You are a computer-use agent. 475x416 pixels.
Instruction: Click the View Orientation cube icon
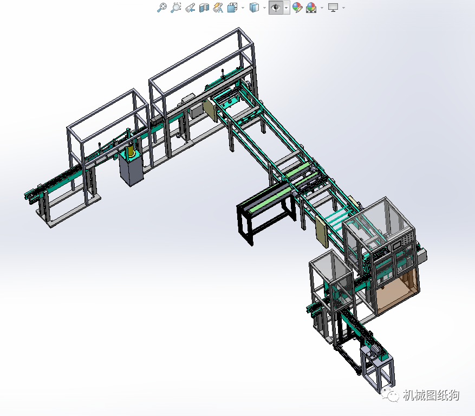pos(232,8)
